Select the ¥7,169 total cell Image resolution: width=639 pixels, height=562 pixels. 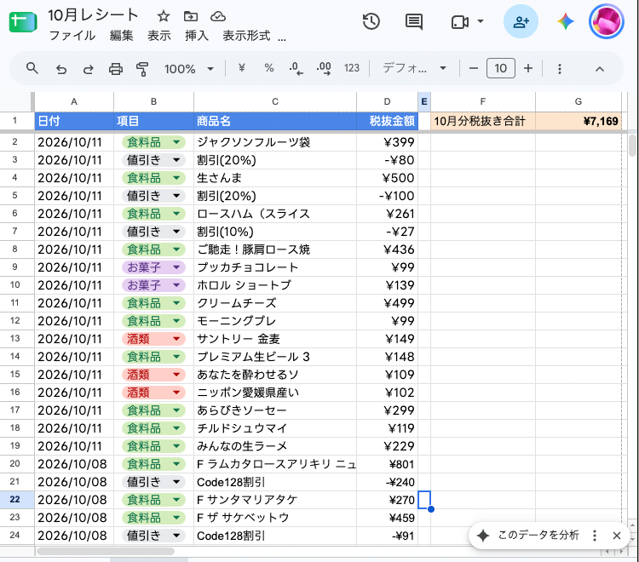click(579, 121)
